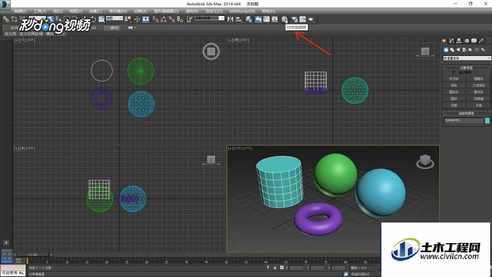
Task: Collapse the 名称和颜色 rollout
Action: (x=466, y=113)
